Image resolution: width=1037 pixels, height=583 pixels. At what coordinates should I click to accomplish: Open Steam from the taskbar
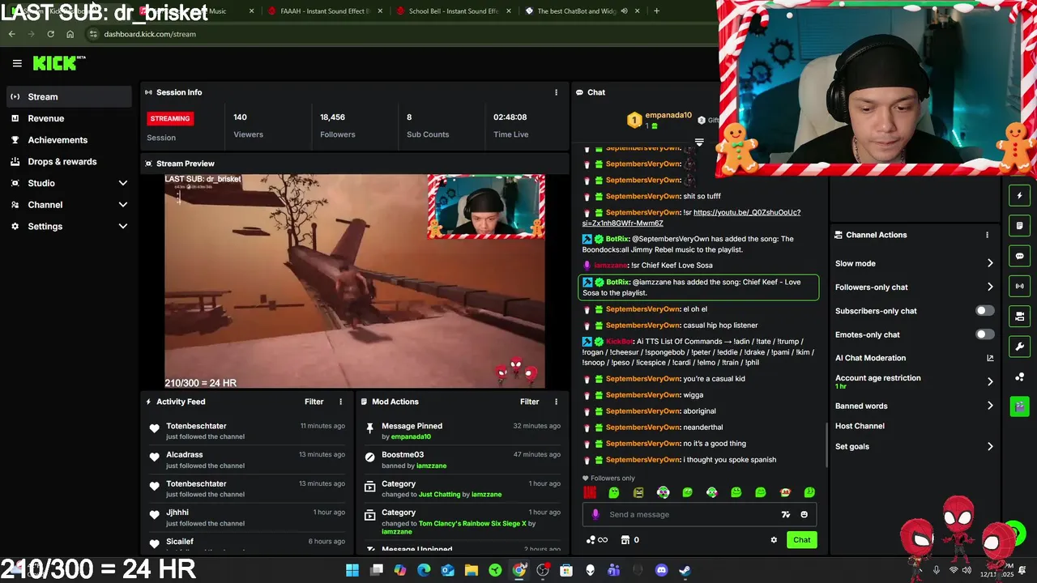(685, 570)
